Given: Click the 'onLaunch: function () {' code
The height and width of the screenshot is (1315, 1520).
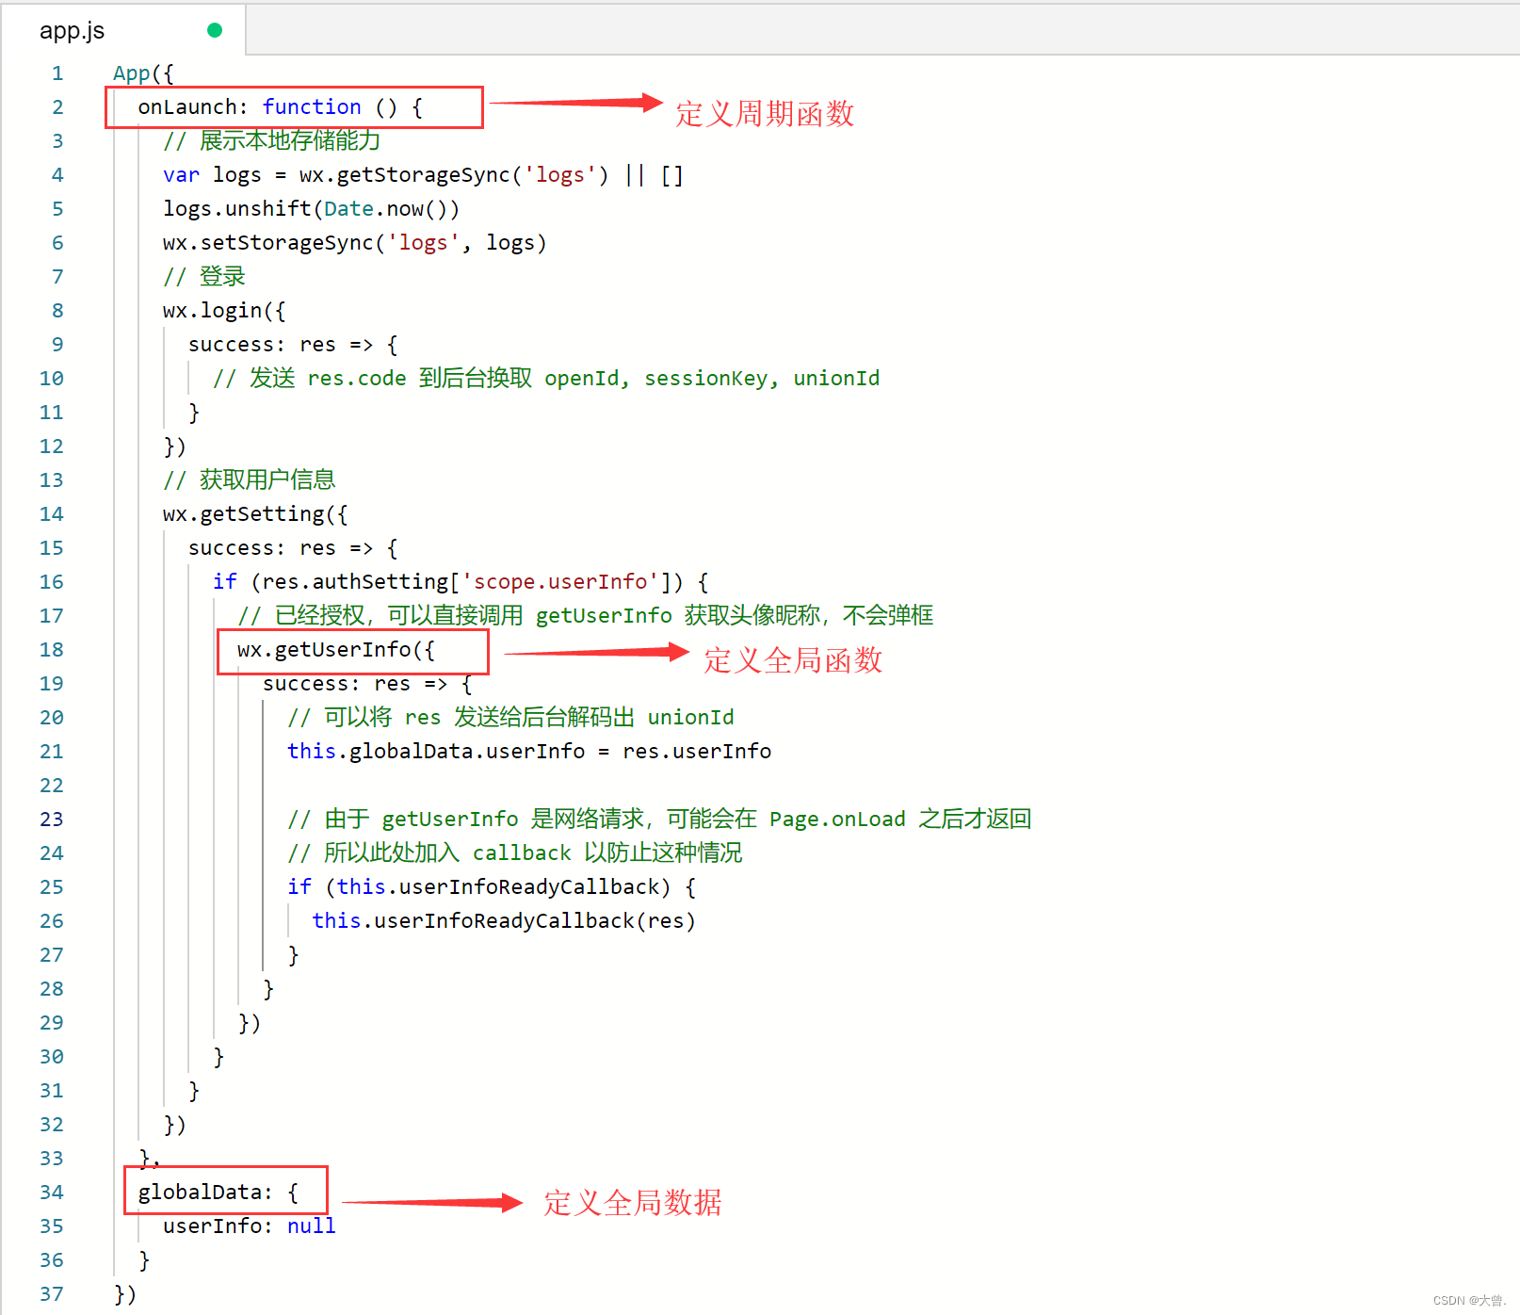Looking at the screenshot, I should (x=280, y=107).
